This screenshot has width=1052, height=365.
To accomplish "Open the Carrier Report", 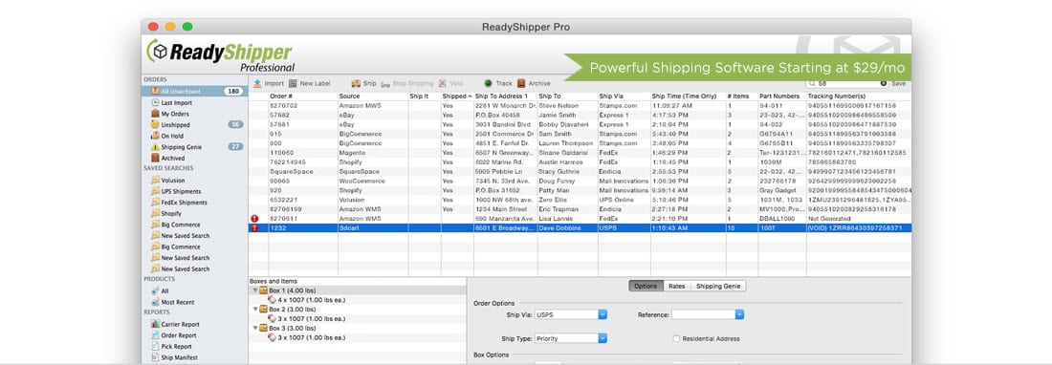I will (180, 324).
